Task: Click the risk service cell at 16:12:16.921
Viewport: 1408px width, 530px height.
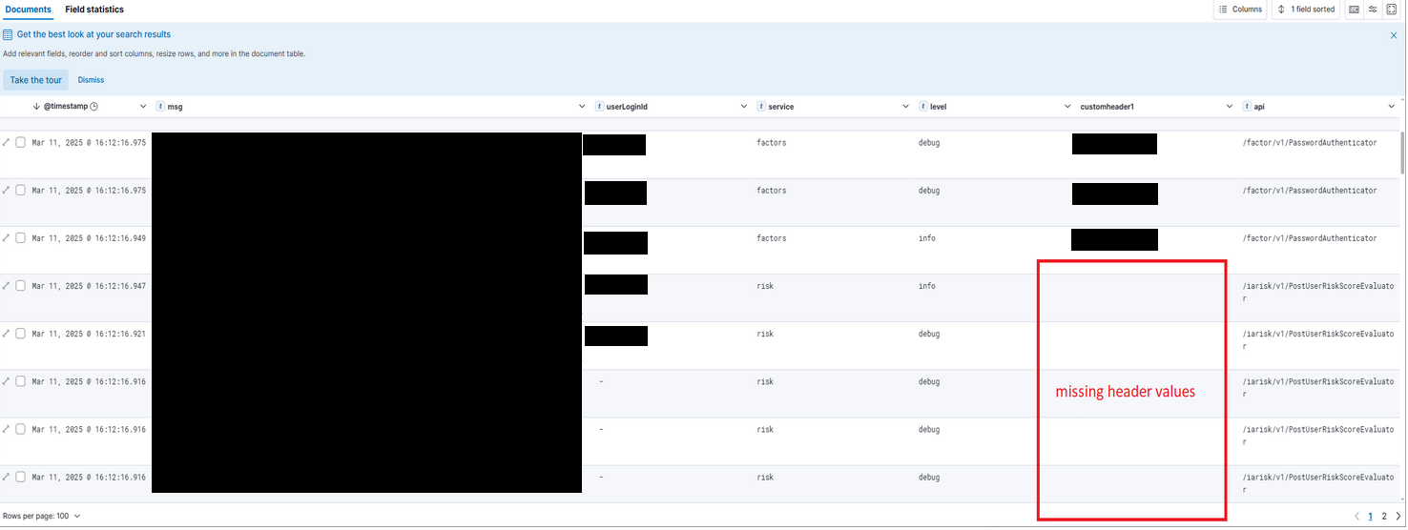Action: 765,334
